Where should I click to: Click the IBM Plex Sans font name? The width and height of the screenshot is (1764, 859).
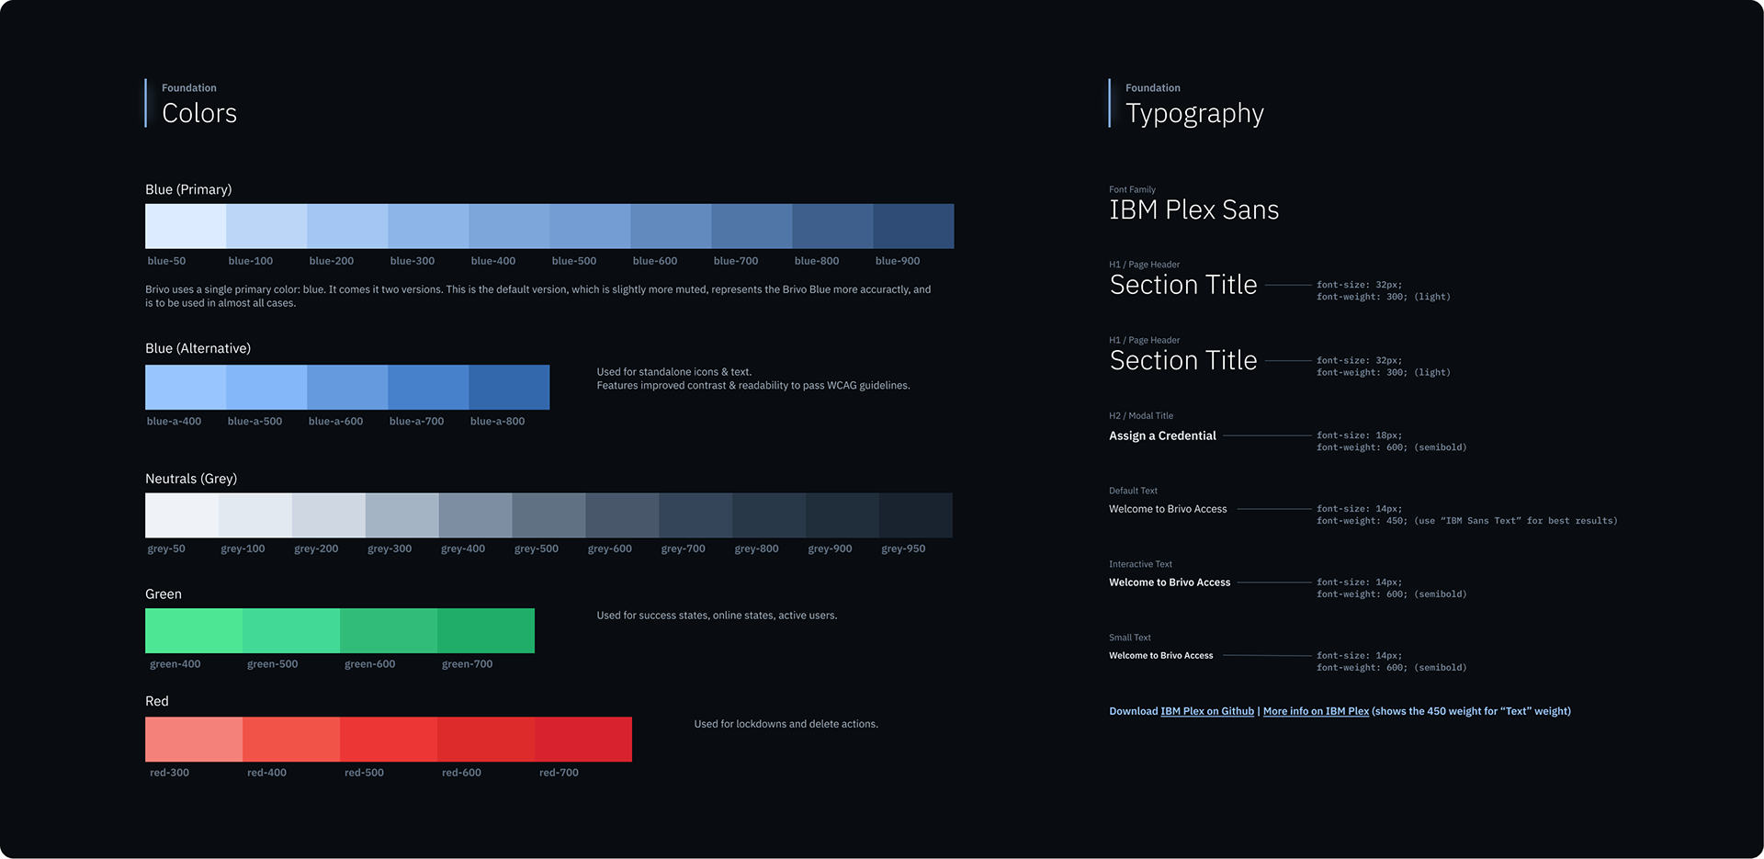pyautogui.click(x=1193, y=209)
